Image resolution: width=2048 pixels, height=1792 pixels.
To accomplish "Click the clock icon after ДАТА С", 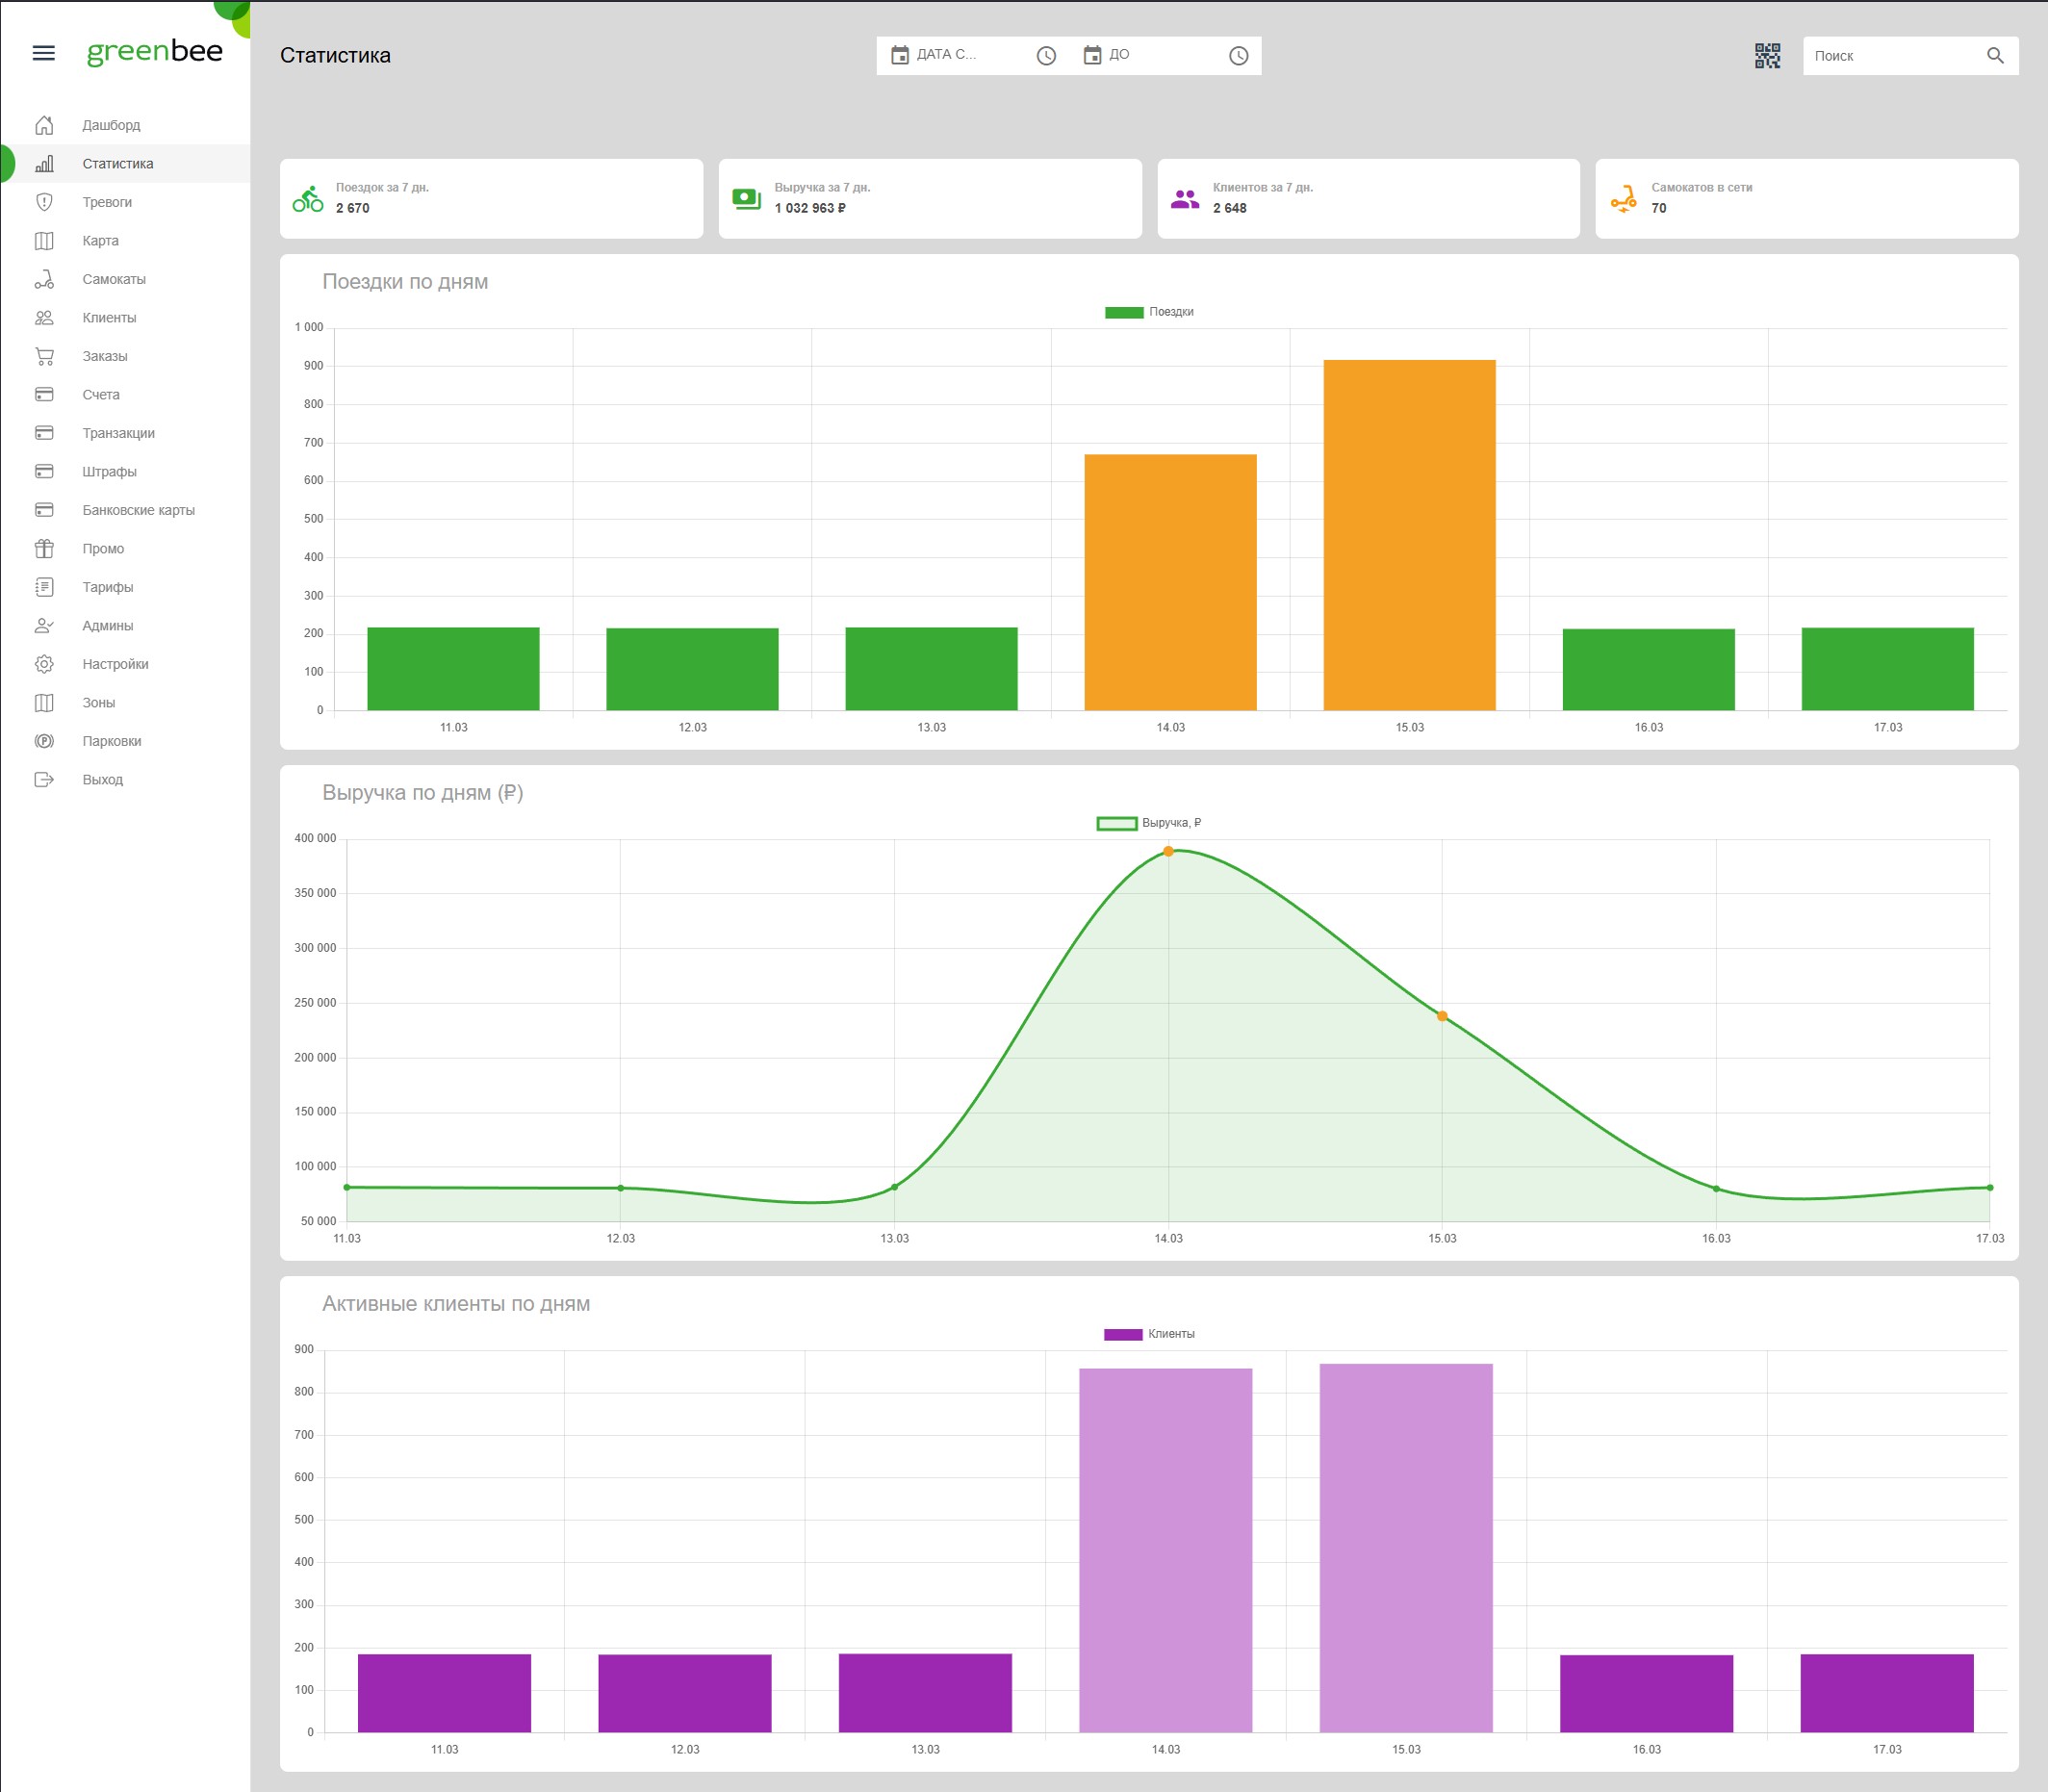I will point(1046,56).
